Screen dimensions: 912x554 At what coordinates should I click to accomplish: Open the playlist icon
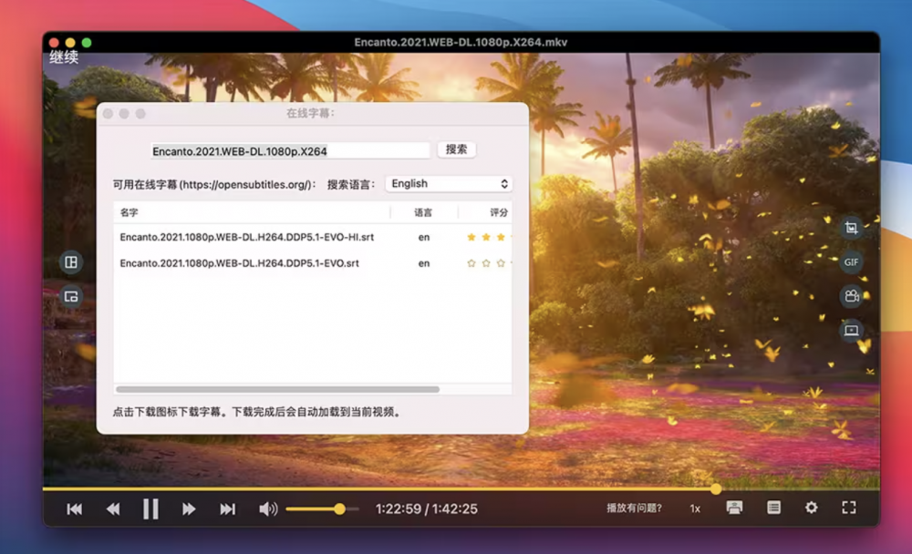[773, 508]
